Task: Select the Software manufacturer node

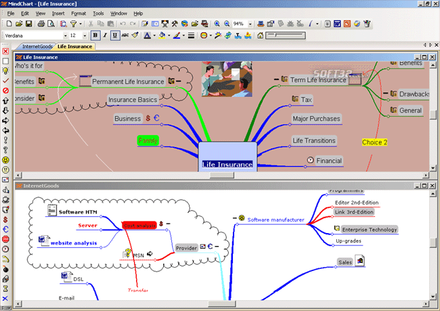Action: coord(276,220)
